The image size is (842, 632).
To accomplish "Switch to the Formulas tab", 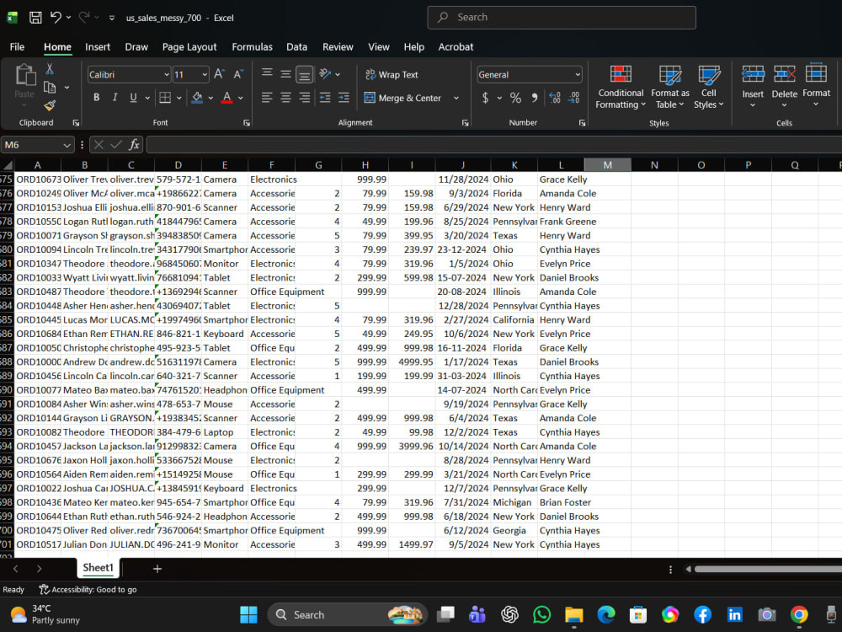I will [252, 46].
